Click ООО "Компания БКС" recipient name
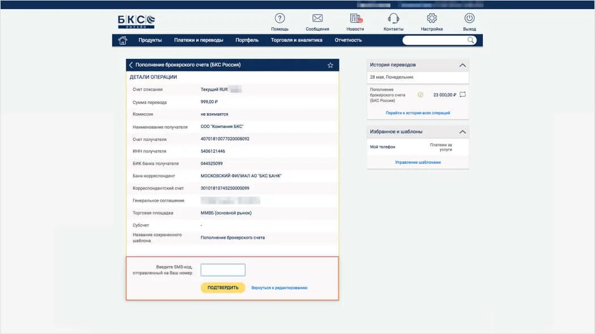Viewport: 595px width, 334px height. click(x=222, y=127)
